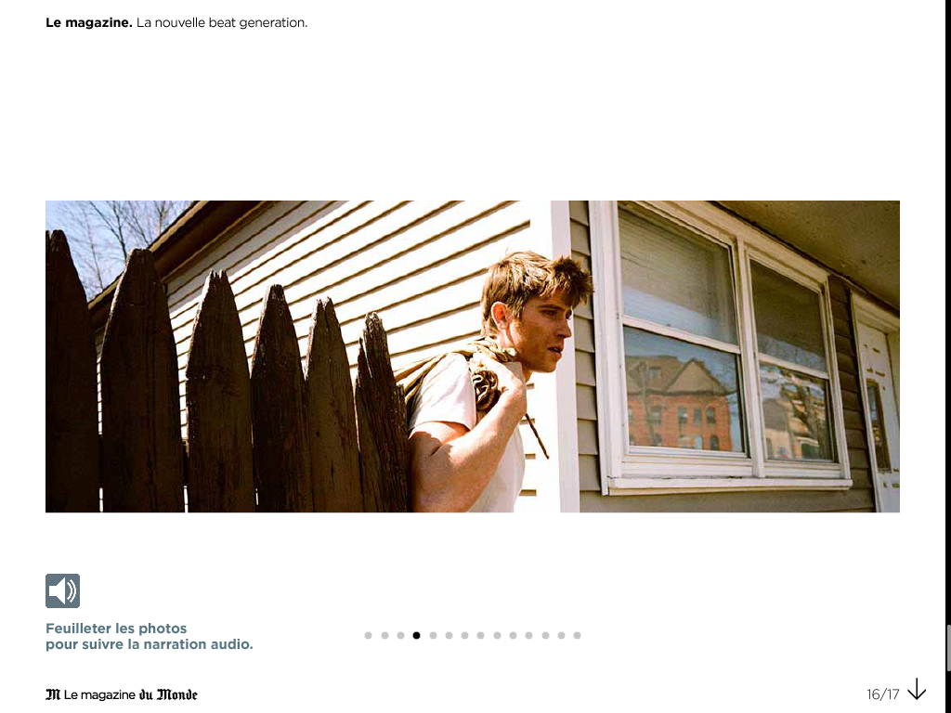Show the seventh photo via its dot
Viewport: 951px width, 713px height.
464,635
